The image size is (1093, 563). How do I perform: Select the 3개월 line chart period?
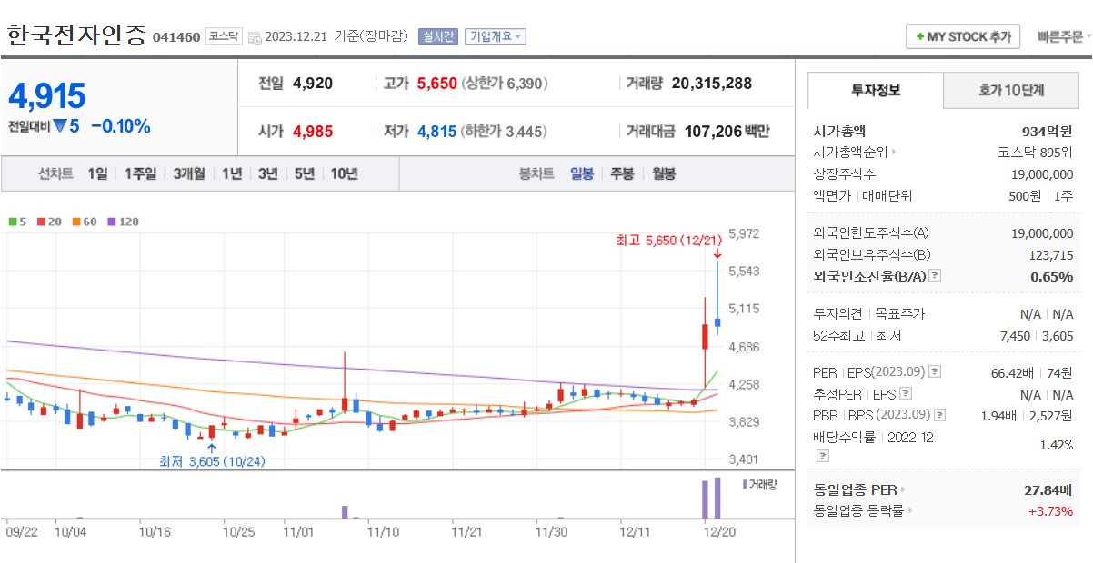(189, 173)
